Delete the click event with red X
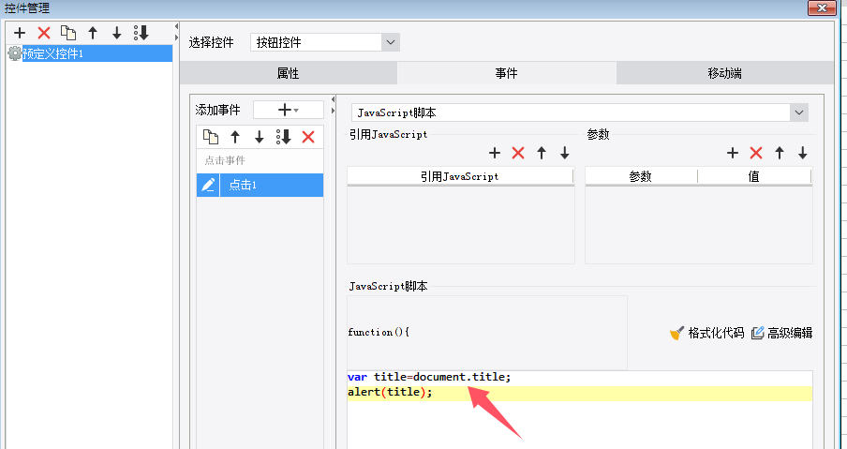 pyautogui.click(x=308, y=137)
